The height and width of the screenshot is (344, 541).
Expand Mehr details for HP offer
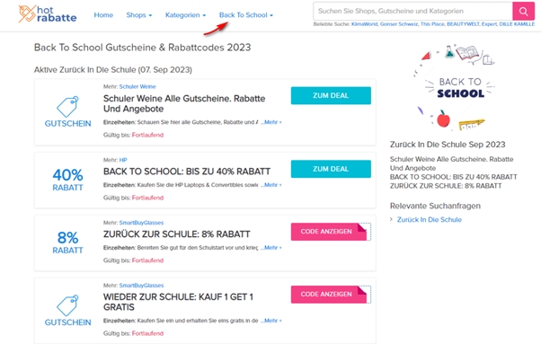(x=271, y=185)
